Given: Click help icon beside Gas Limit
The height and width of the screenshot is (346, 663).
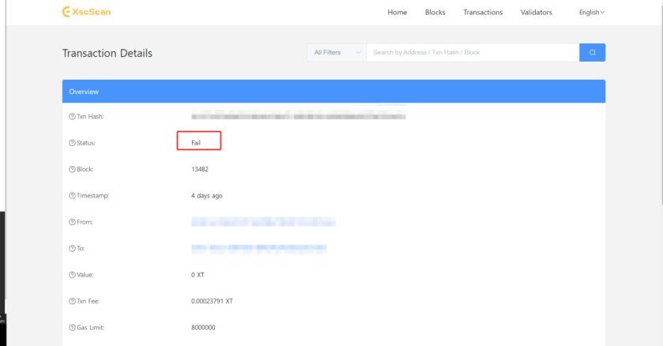Looking at the screenshot, I should (73, 327).
